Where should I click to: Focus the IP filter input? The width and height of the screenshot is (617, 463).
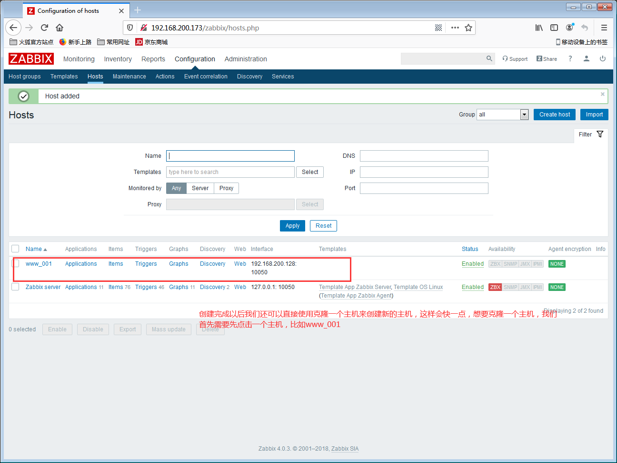(x=424, y=172)
